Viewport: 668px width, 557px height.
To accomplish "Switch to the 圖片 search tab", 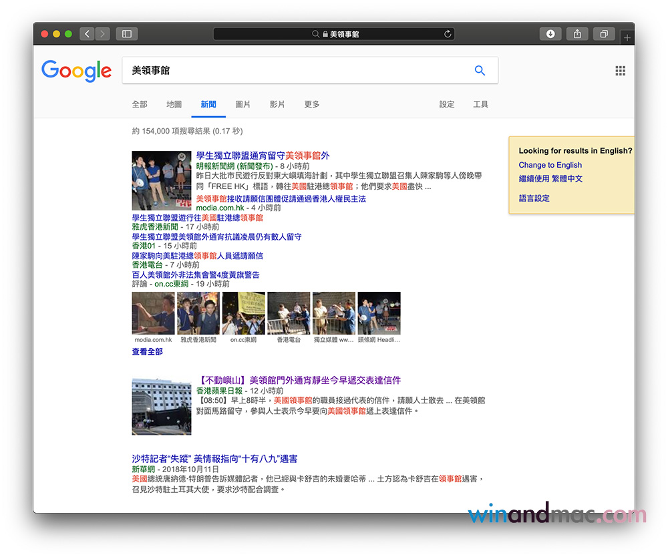I will (x=243, y=104).
